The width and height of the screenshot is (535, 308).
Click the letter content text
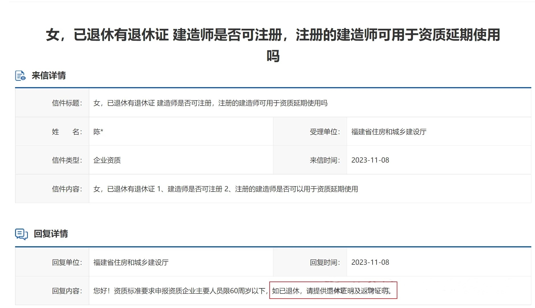pos(225,189)
